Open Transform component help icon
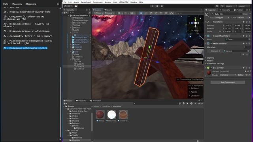The height and width of the screenshot is (142, 253). pyautogui.click(x=244, y=22)
